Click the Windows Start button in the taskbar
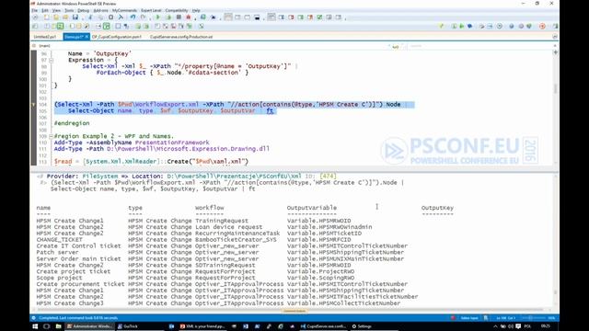 click(x=35, y=326)
